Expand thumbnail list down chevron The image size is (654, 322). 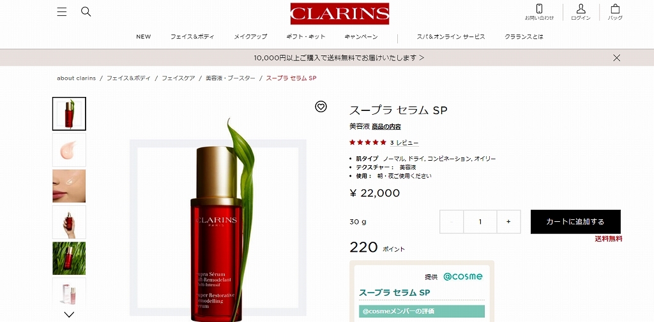point(69,314)
